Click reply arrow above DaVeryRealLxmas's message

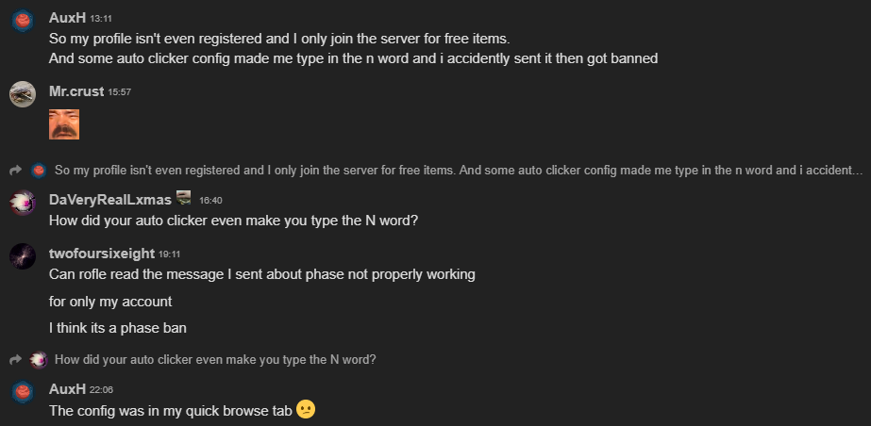15,171
